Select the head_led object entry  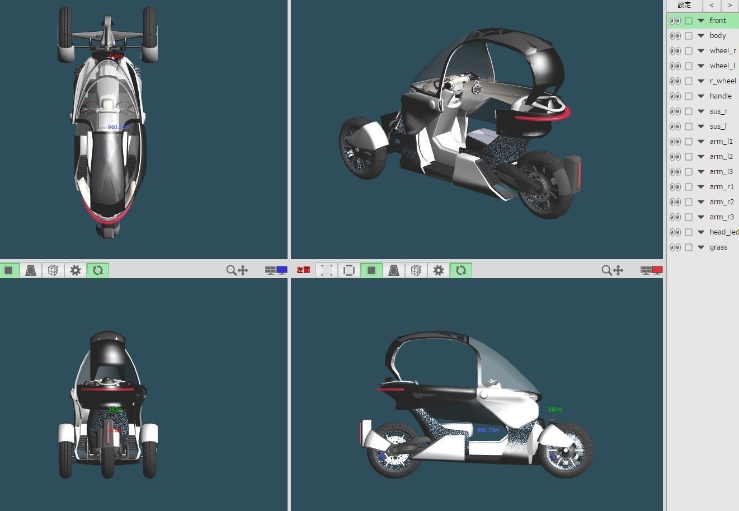click(723, 232)
